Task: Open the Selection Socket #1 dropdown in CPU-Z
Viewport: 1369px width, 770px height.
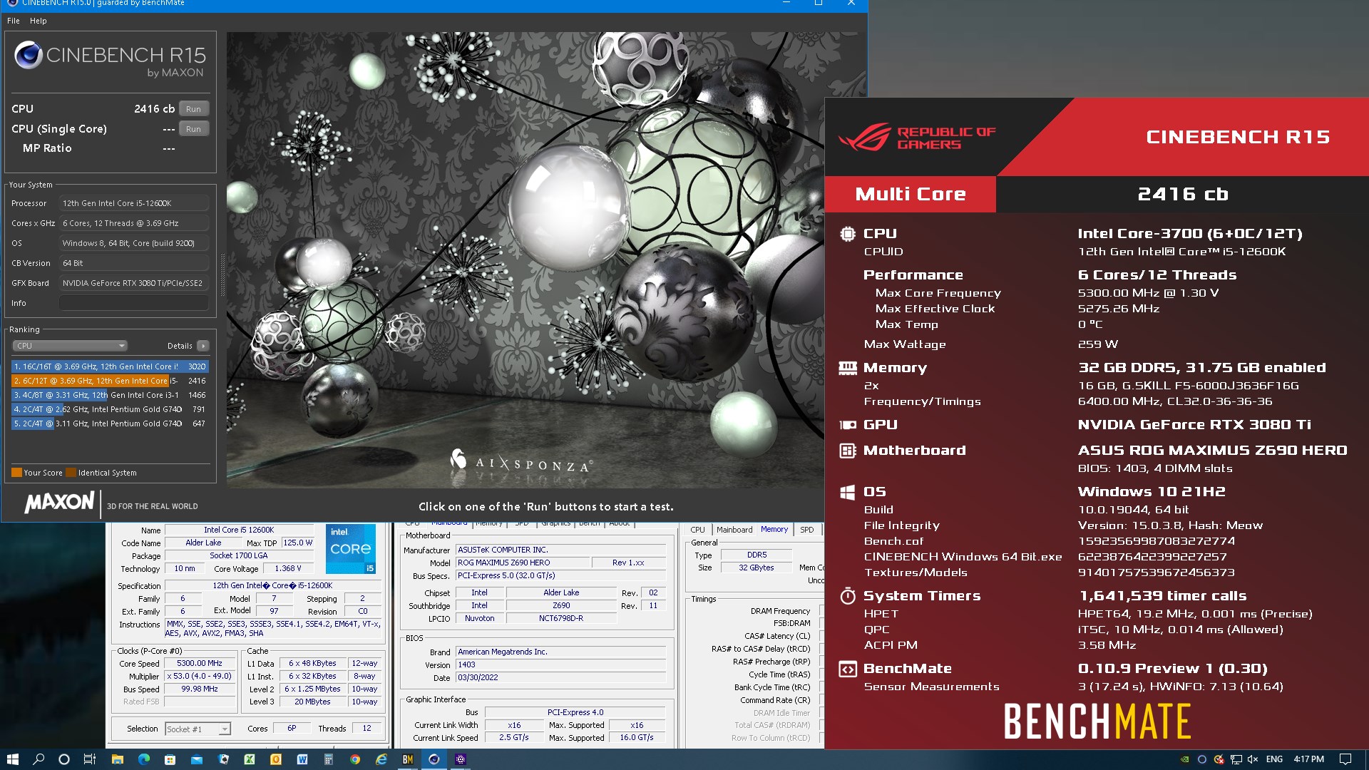Action: [198, 729]
